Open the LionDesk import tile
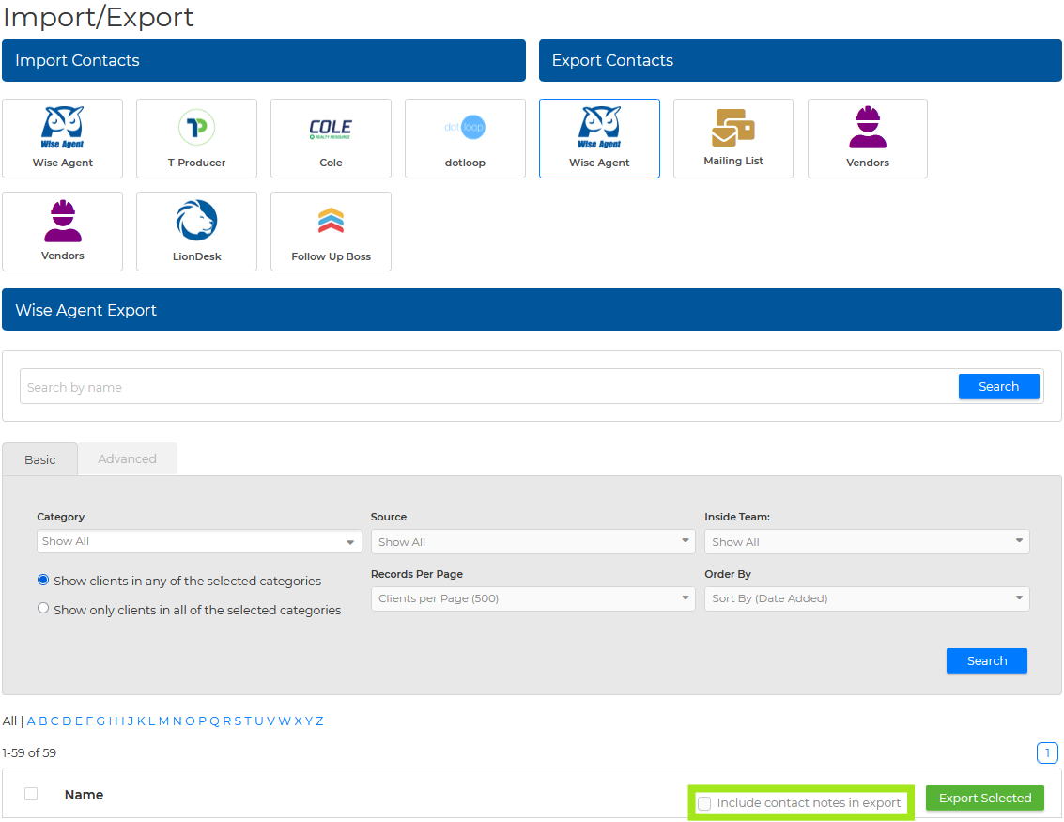 197,231
